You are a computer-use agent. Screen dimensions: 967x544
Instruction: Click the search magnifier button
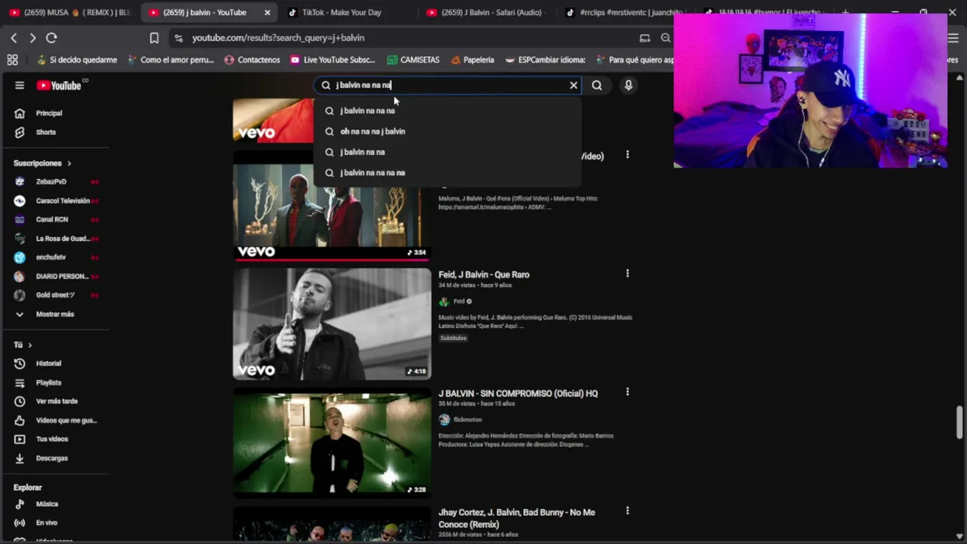coord(597,85)
